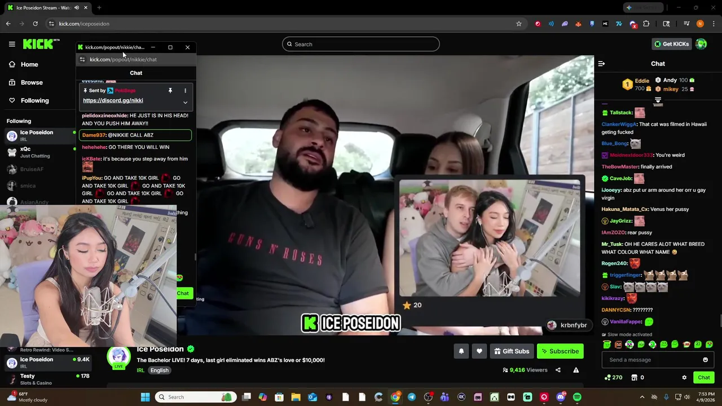The height and width of the screenshot is (406, 722).
Task: Open a new Chrome tab
Action: click(x=99, y=8)
